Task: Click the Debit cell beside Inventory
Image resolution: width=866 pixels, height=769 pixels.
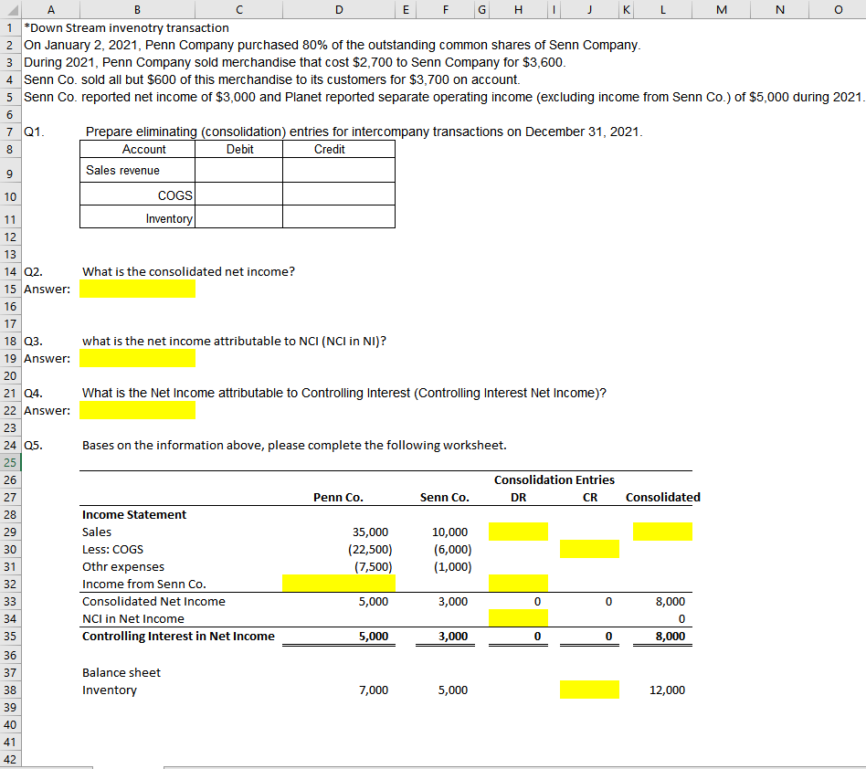Action: coord(238,217)
